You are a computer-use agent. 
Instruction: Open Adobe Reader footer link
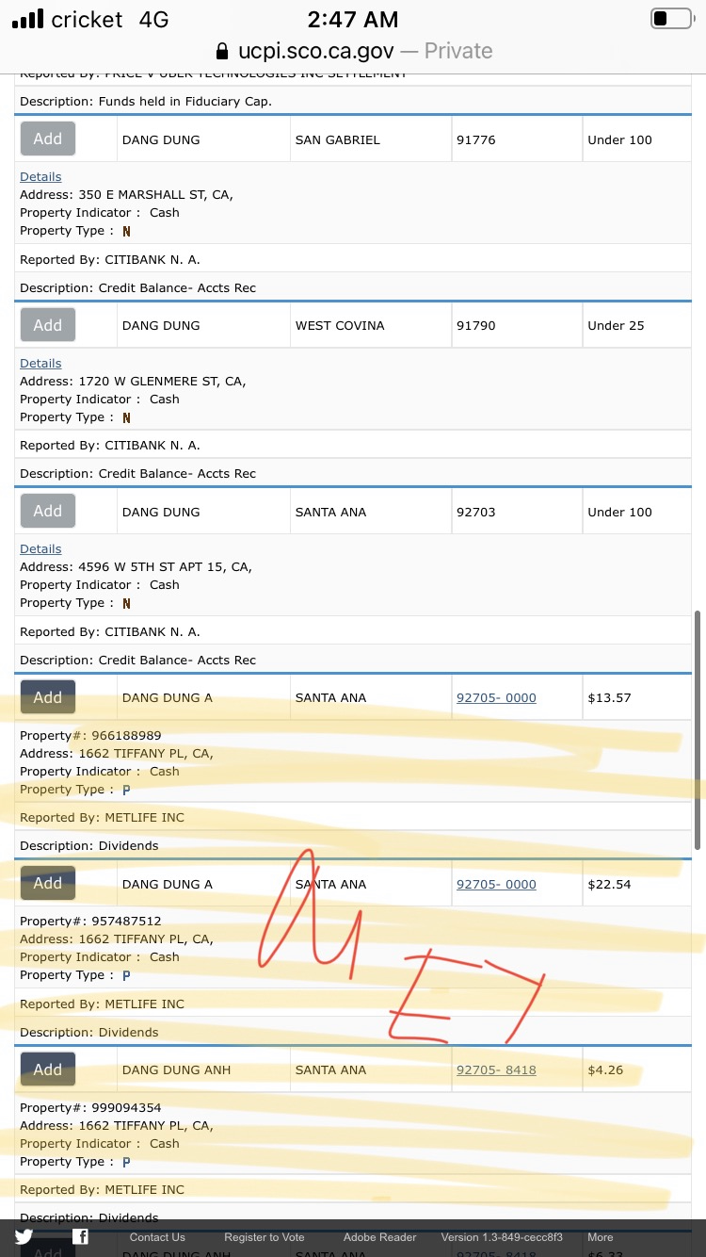[379, 1237]
